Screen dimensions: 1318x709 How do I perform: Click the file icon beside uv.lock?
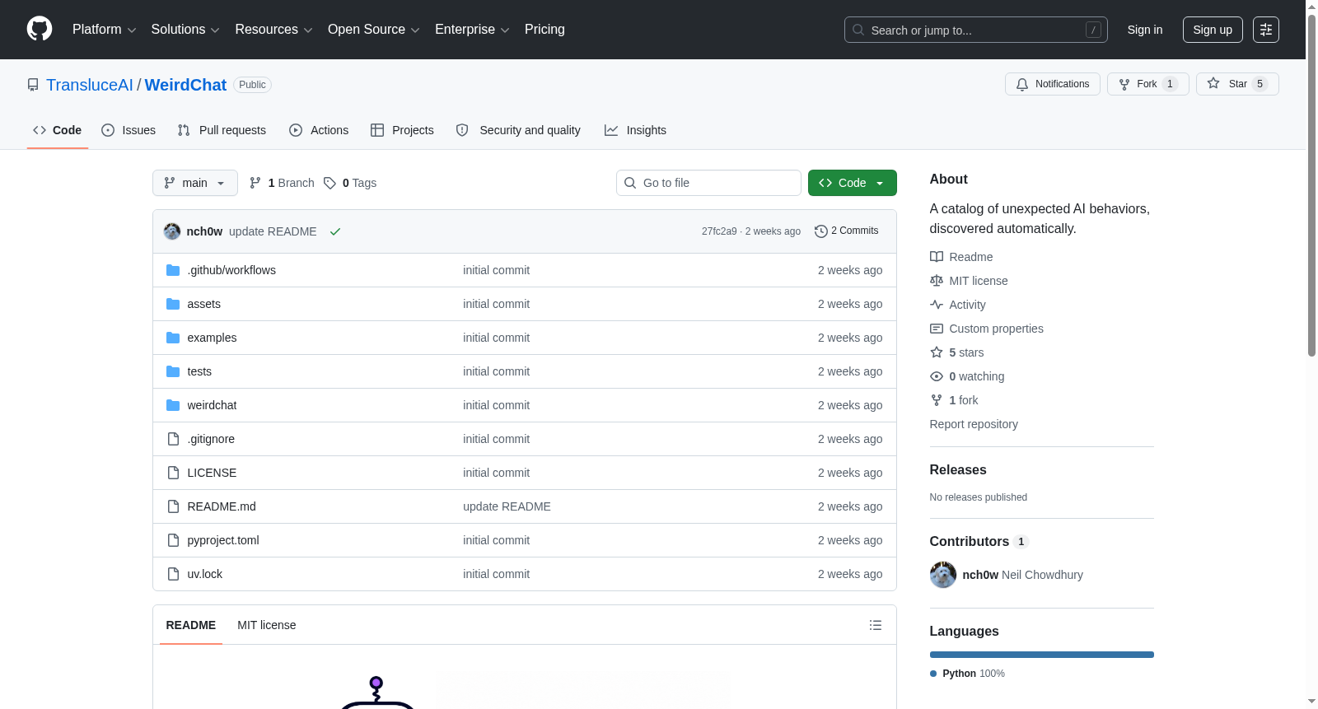[173, 574]
